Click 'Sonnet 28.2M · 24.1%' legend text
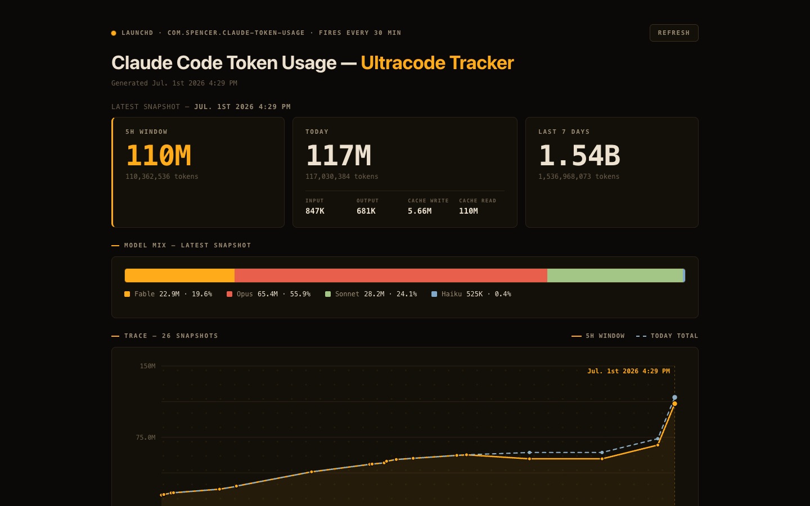 coord(376,294)
